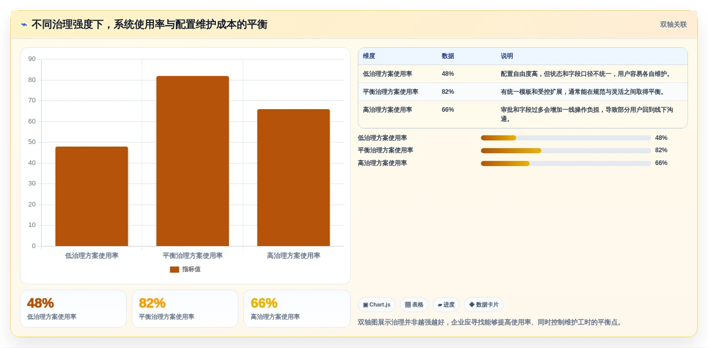Click the 双轴关联 tag

click(673, 25)
